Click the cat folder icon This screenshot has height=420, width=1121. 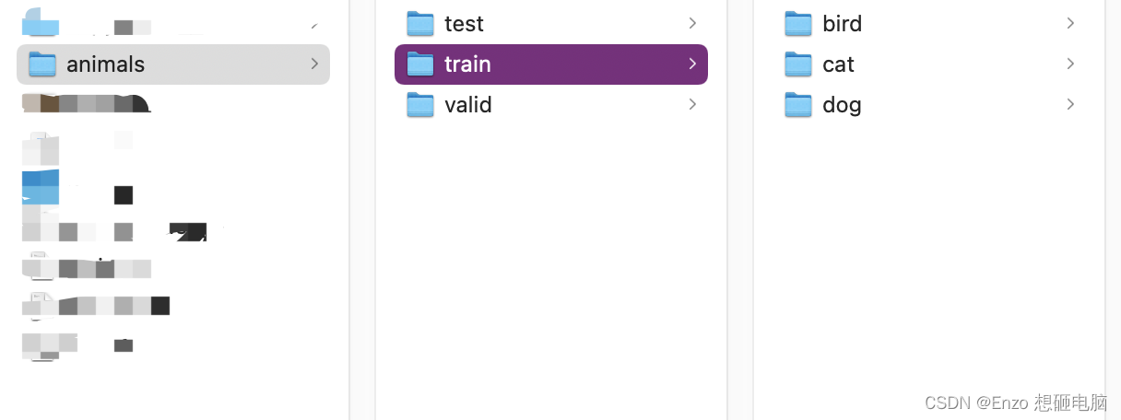(798, 64)
